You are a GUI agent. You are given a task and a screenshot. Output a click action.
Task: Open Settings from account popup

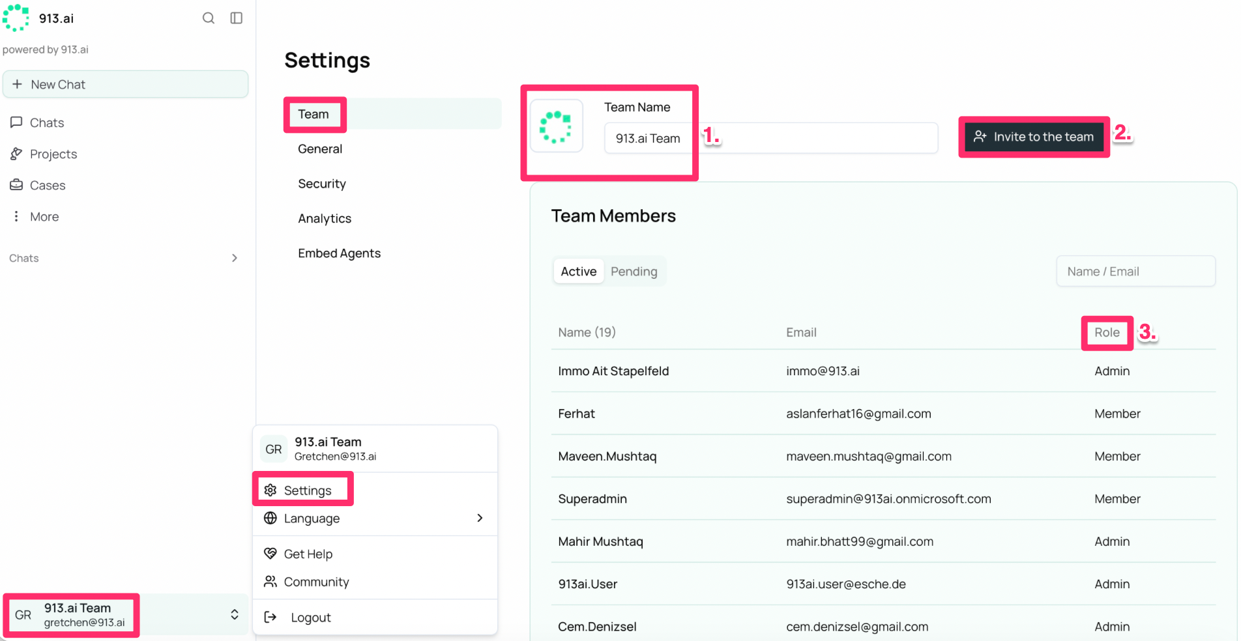tap(375, 490)
